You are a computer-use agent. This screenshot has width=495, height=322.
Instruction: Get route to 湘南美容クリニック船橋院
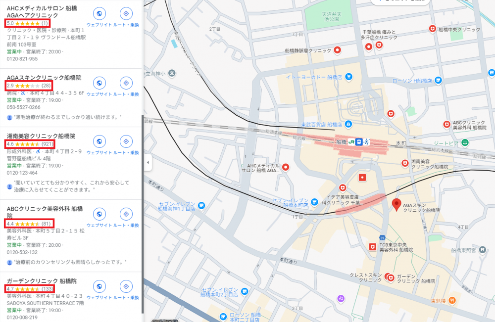pos(126,141)
